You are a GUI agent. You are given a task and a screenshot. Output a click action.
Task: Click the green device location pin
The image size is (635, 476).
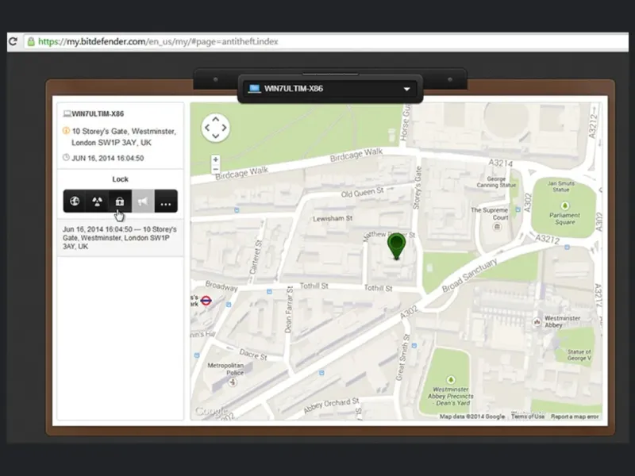coord(395,245)
